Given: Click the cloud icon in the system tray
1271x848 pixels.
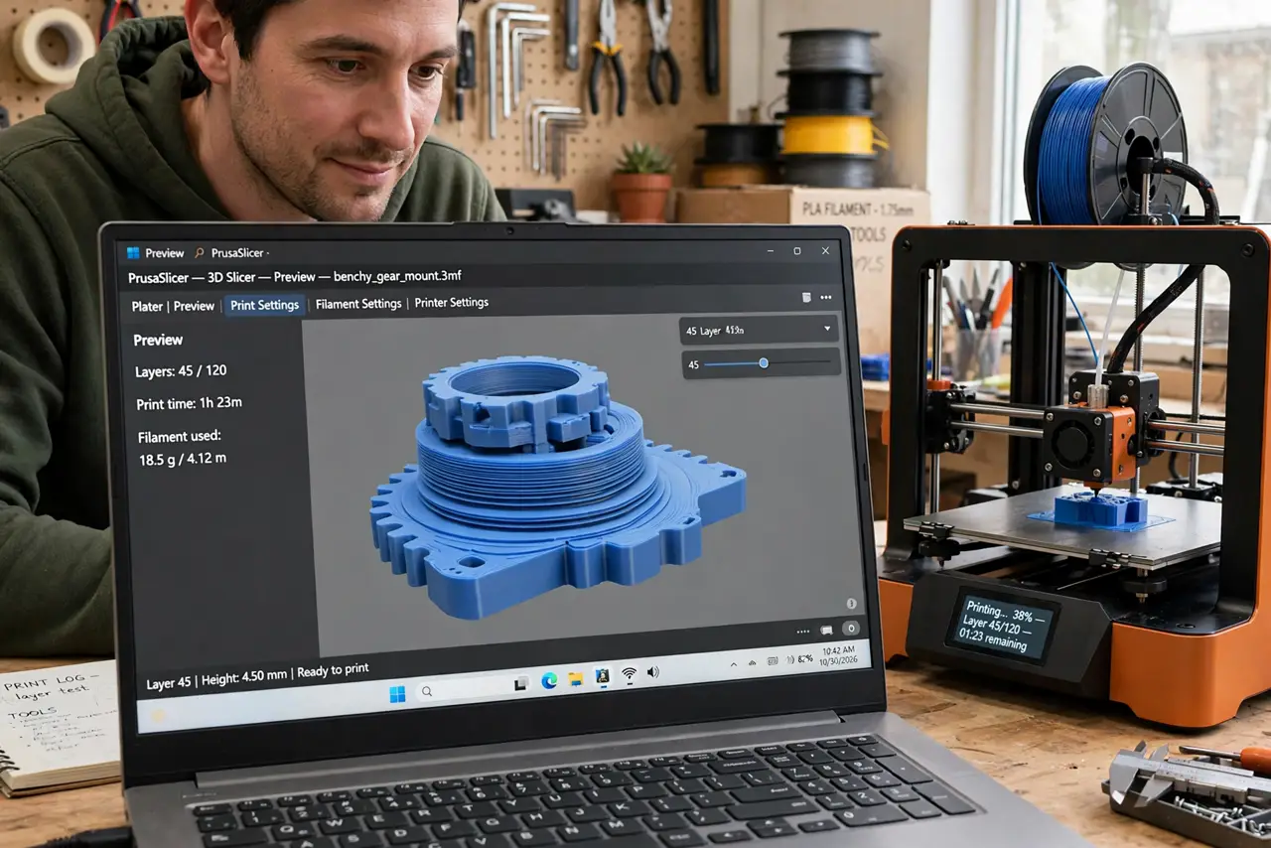Looking at the screenshot, I should 753,662.
